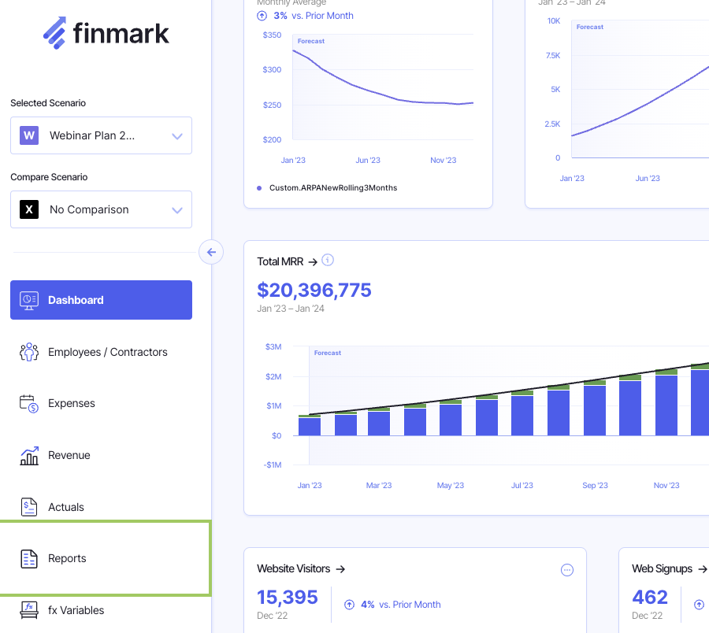709x633 pixels.
Task: Open the Dashboard menu item
Action: pos(101,300)
